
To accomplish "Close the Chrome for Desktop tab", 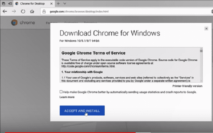I will (51, 4).
